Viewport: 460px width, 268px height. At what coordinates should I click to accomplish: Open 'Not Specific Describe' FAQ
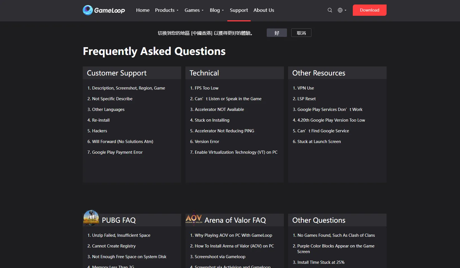pos(110,99)
